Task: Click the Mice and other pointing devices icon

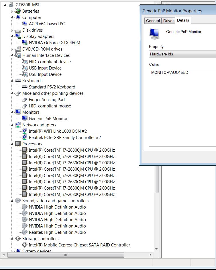Action: tap(18, 93)
